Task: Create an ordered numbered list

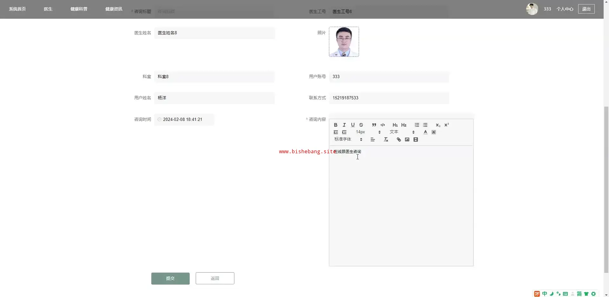Action: point(417,125)
